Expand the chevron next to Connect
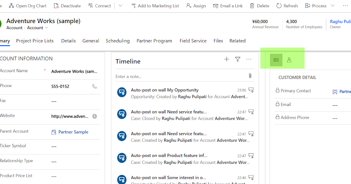This screenshot has width=351, height=184. coord(120,6)
